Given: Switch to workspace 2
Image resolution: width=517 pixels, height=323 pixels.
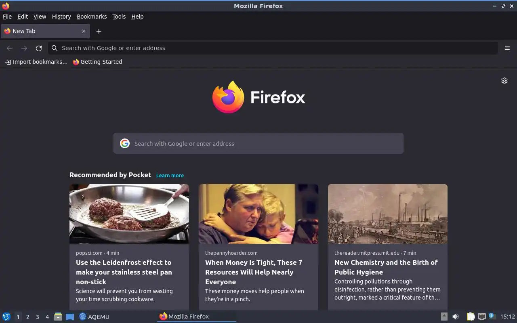Looking at the screenshot, I should [x=28, y=317].
